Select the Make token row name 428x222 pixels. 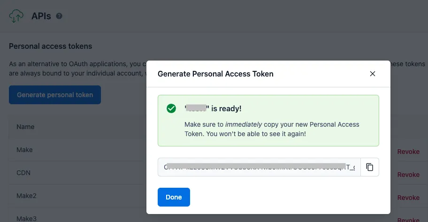24,150
